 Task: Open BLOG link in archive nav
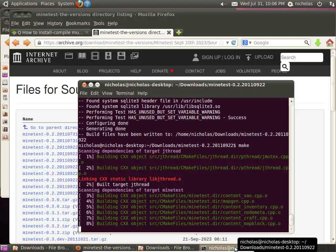pos(82,71)
